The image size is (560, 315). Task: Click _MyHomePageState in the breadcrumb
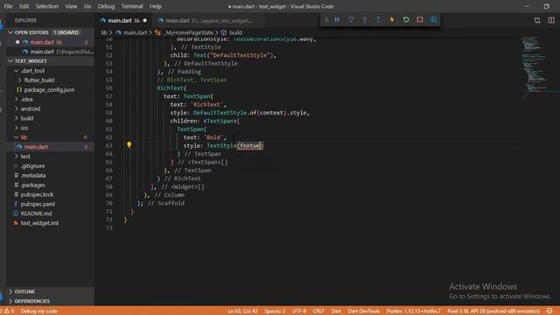188,32
